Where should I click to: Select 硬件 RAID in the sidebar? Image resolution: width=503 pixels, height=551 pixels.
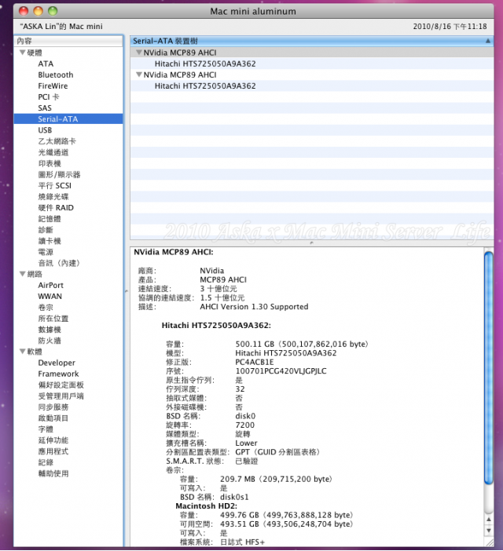pyautogui.click(x=56, y=208)
